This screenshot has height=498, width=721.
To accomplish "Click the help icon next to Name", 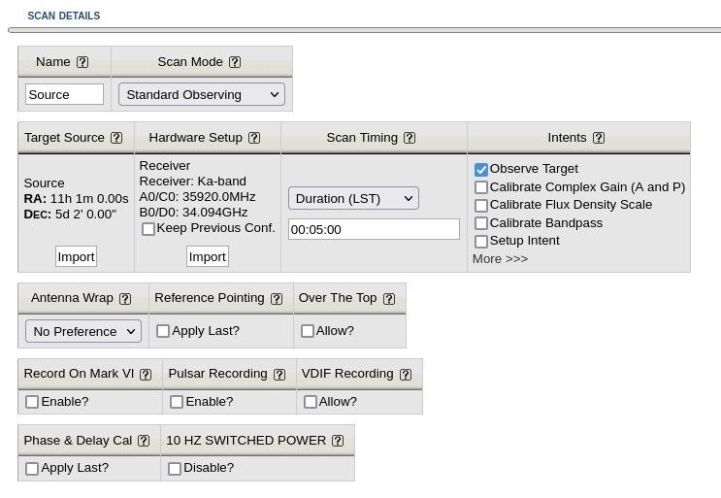I will 82,62.
